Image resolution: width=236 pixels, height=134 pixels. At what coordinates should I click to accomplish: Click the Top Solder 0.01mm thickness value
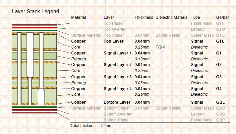click(x=142, y=35)
